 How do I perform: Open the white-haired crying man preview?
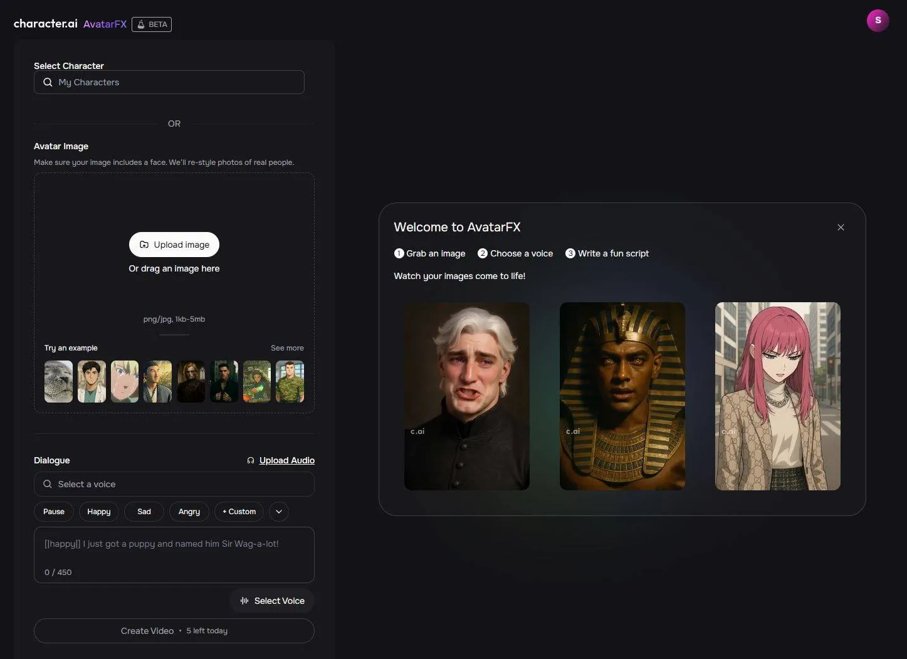coord(467,396)
